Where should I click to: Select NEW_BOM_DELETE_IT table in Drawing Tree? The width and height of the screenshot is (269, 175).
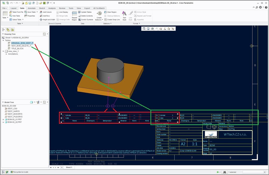(21, 46)
